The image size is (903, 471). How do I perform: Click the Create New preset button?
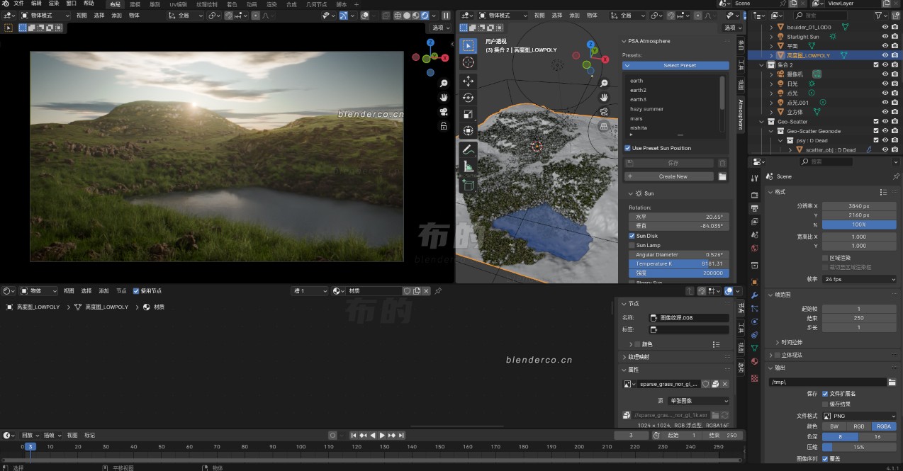(669, 176)
